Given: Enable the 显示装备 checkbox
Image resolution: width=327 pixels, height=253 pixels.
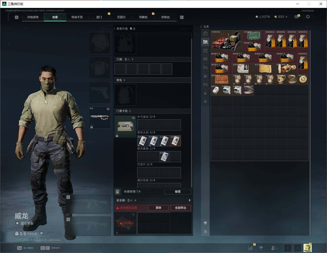Looking at the screenshot, I should coord(17,223).
